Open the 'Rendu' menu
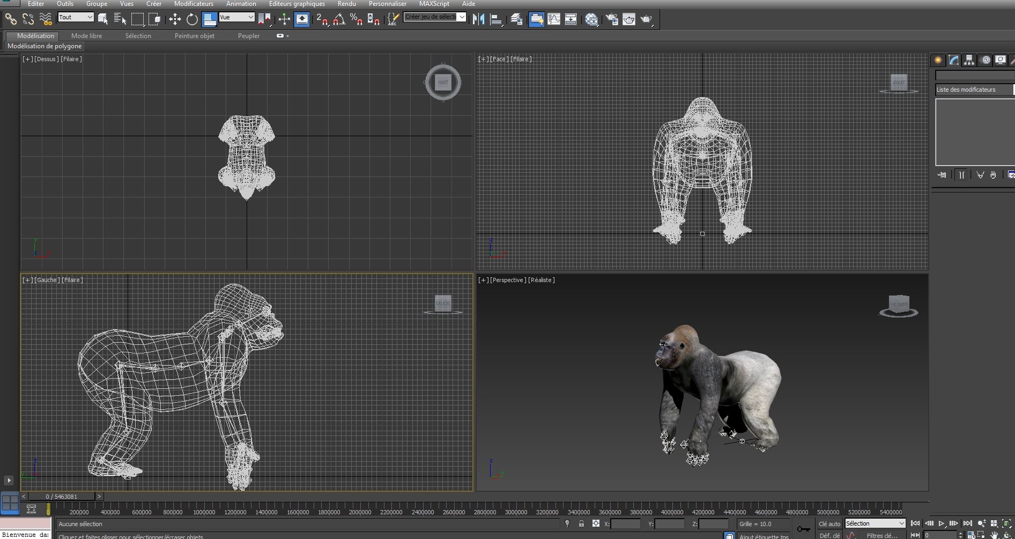This screenshot has width=1015, height=539. tap(347, 4)
